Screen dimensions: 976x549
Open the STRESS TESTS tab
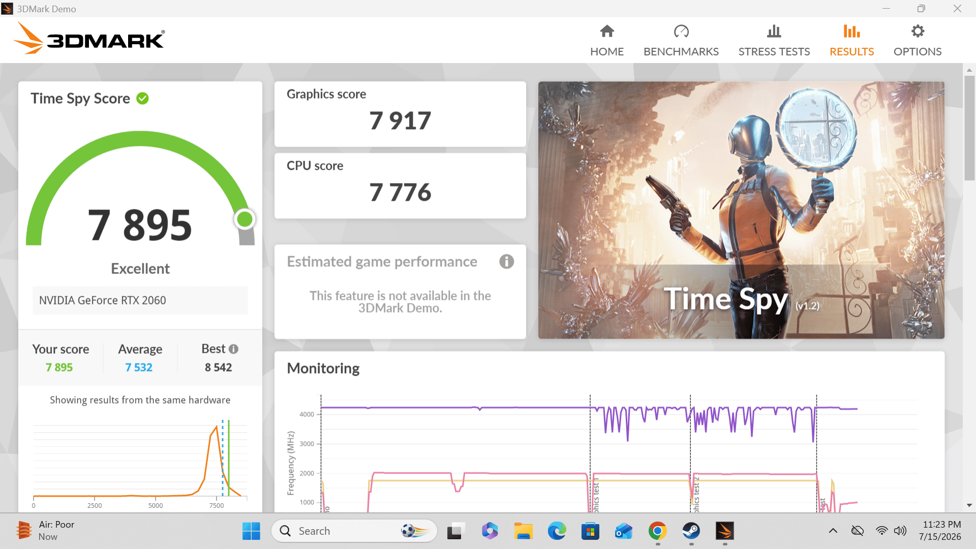tap(774, 41)
